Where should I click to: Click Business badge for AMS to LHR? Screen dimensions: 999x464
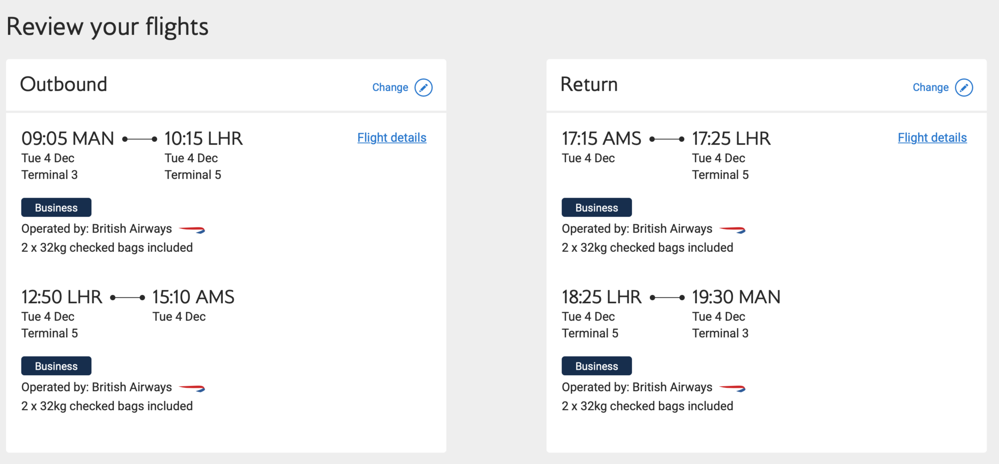pyautogui.click(x=597, y=208)
